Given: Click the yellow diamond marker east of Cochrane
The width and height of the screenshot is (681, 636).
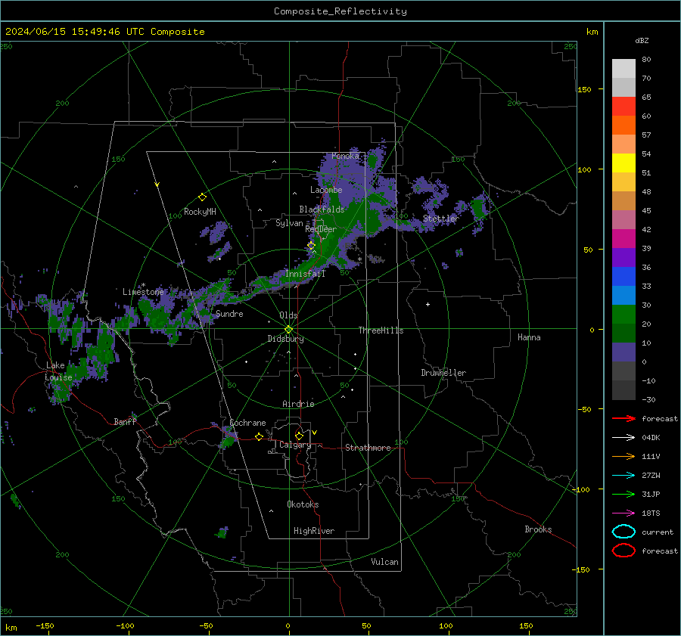Looking at the screenshot, I should pos(259,436).
